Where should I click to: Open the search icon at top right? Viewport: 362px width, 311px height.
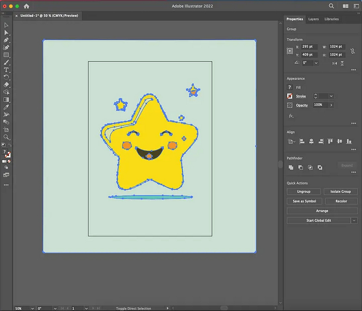(331, 6)
